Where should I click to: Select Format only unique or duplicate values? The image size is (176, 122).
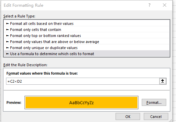[87, 48]
